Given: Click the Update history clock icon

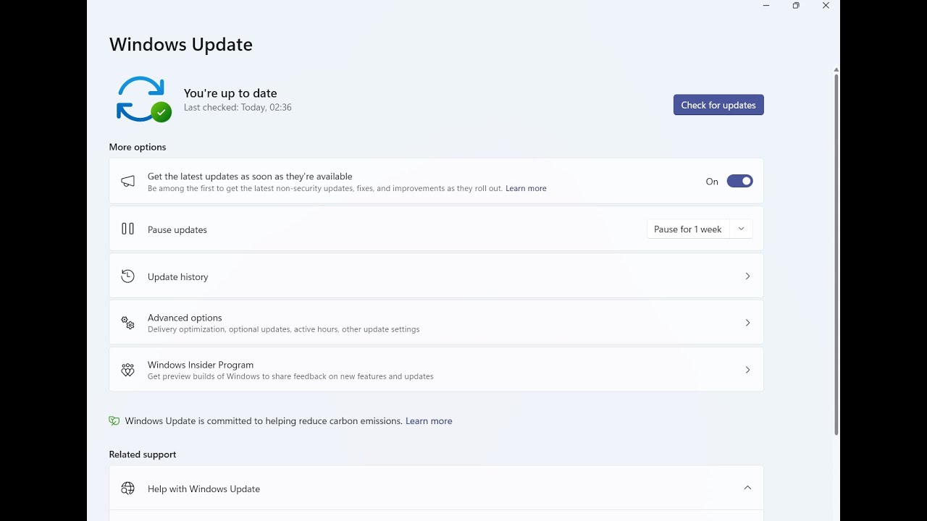Looking at the screenshot, I should coord(128,276).
